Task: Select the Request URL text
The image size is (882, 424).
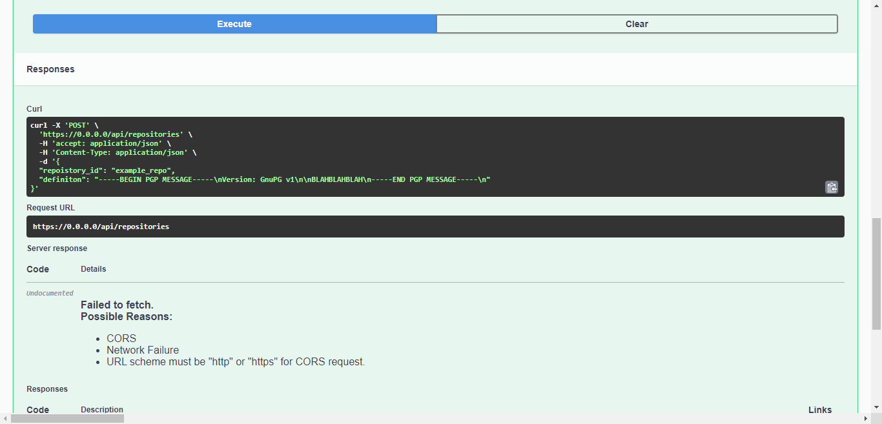Action: (101, 226)
